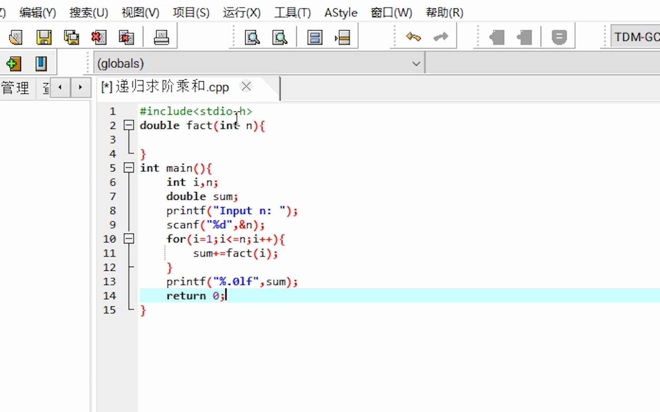Image resolution: width=660 pixels, height=412 pixels.
Task: Print the current document
Action: [161, 37]
